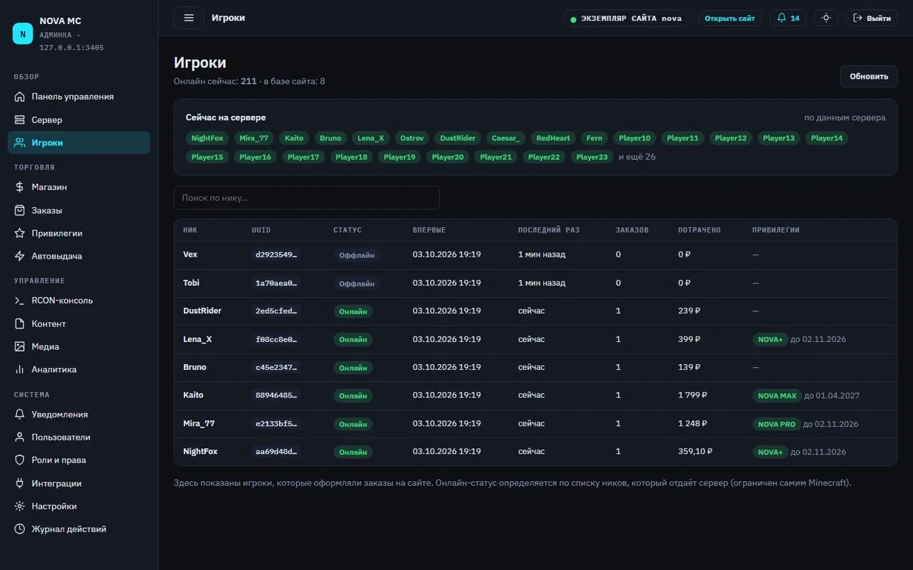
Task: Click the Автовыдача lightning icon
Action: [x=20, y=256]
